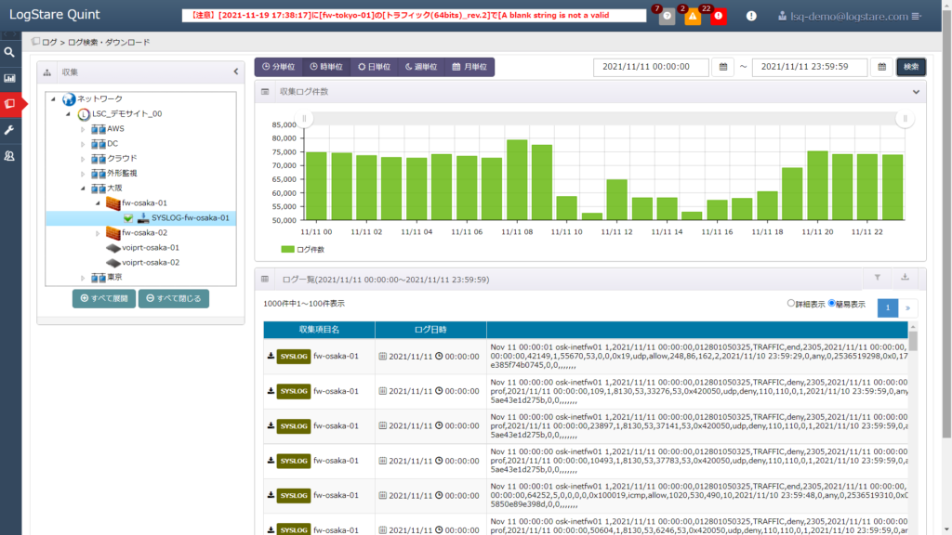Image resolution: width=952 pixels, height=535 pixels.
Task: Go to page 1 of log list
Action: [888, 307]
